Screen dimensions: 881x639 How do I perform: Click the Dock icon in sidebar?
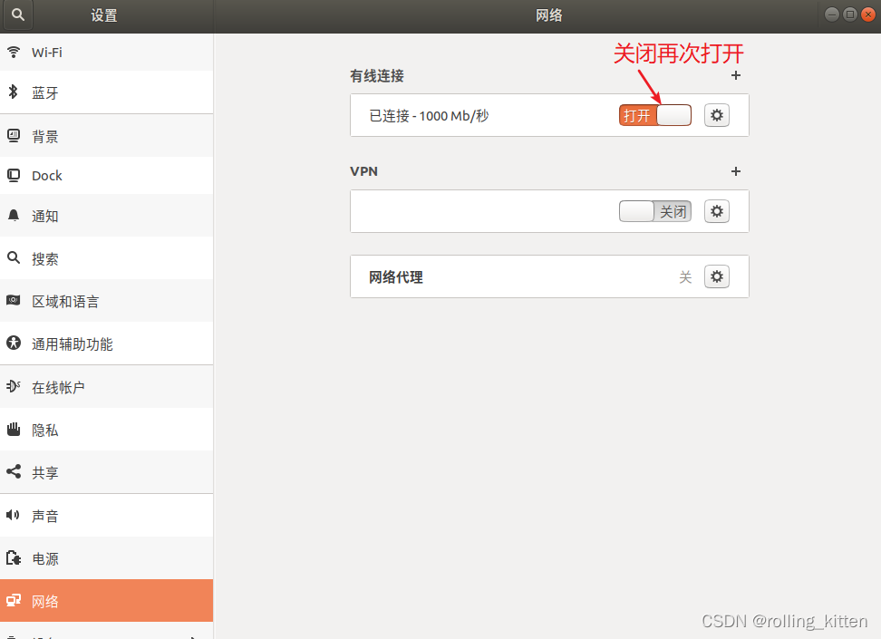click(14, 175)
